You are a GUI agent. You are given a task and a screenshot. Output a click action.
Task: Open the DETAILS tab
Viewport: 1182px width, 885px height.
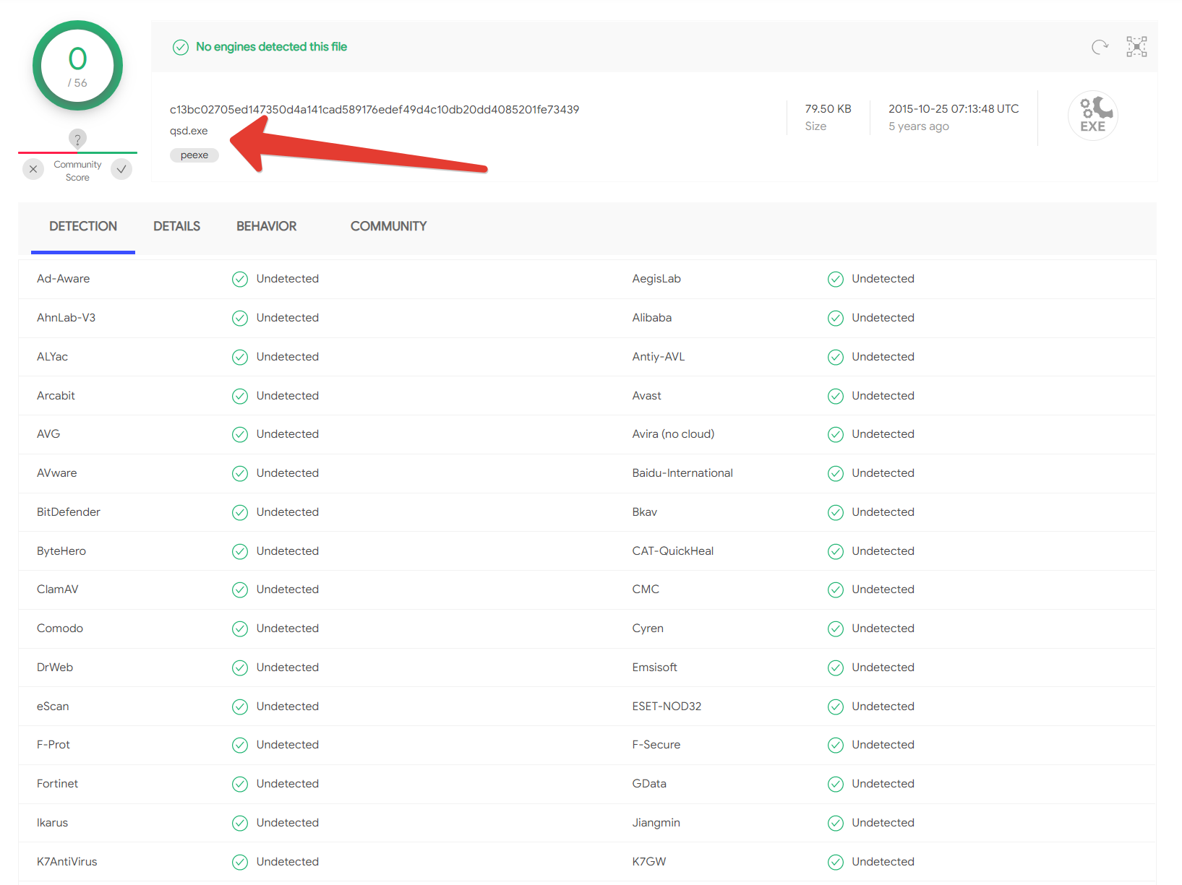point(176,226)
